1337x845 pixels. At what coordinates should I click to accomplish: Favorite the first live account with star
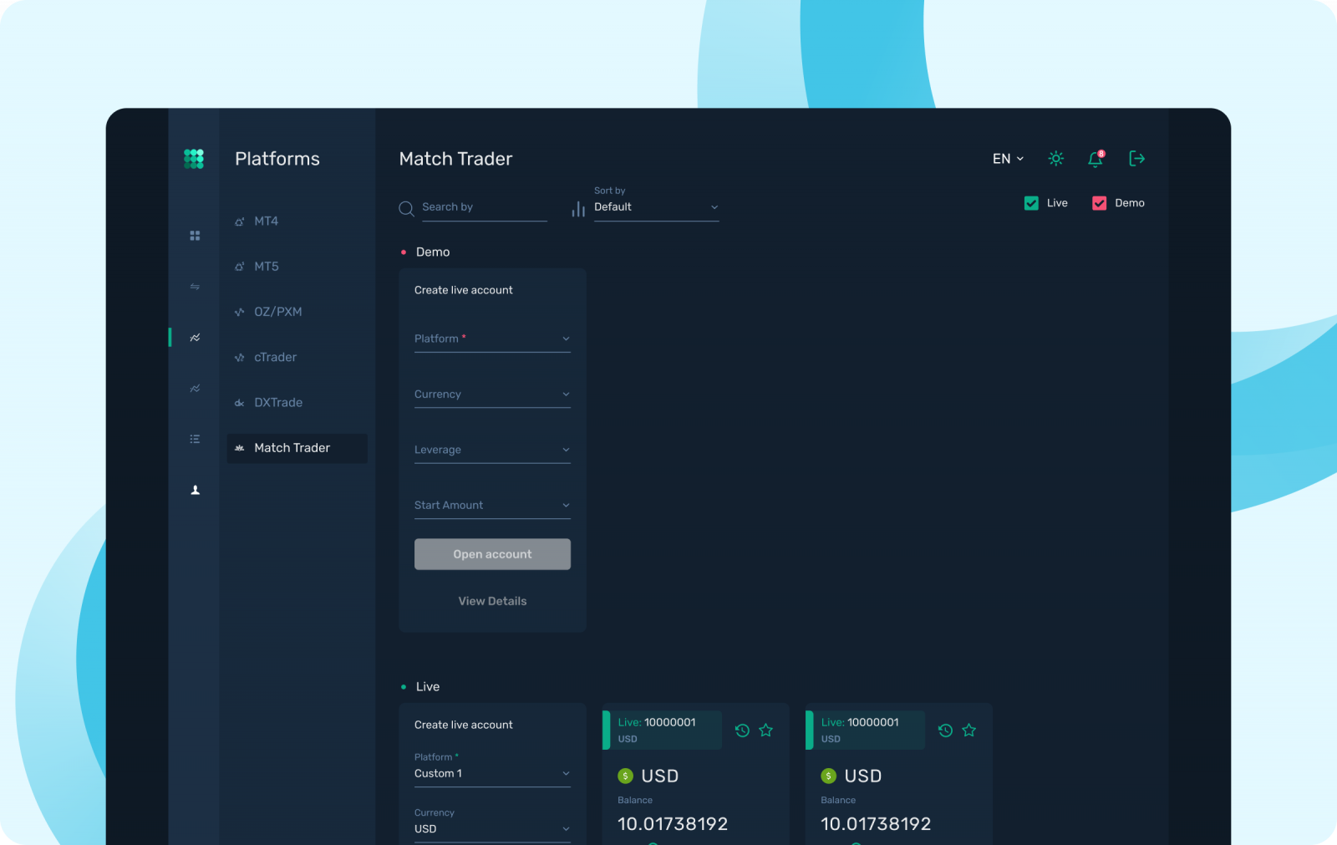(765, 730)
